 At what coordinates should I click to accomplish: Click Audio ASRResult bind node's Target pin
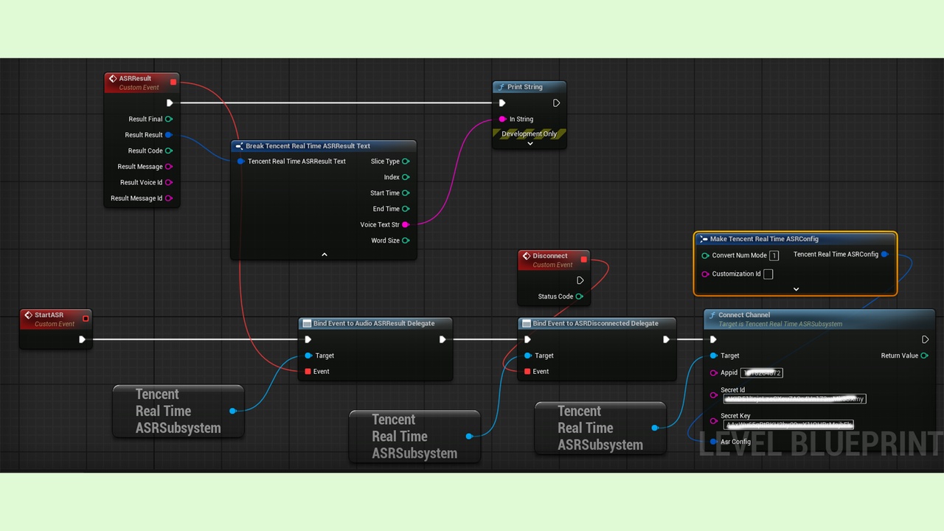(x=308, y=355)
